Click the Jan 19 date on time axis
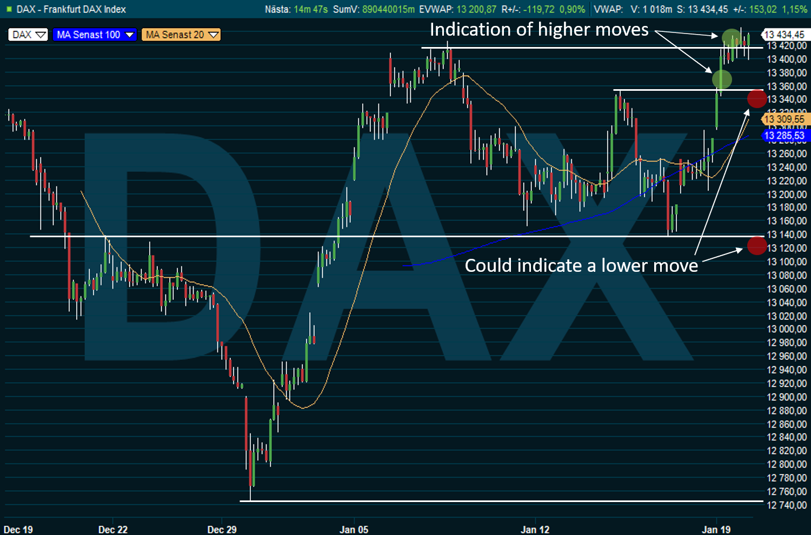The width and height of the screenshot is (811, 535). click(x=716, y=530)
